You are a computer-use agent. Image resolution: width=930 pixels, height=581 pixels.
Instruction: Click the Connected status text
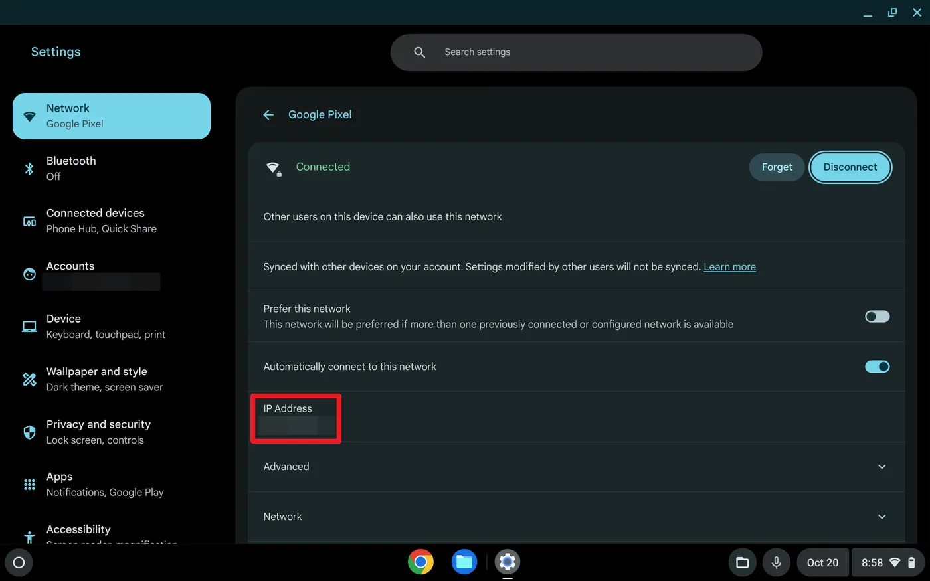point(323,167)
